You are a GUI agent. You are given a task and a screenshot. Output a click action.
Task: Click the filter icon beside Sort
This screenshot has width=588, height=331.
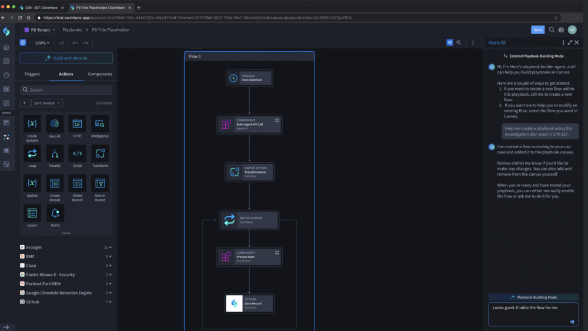24,103
